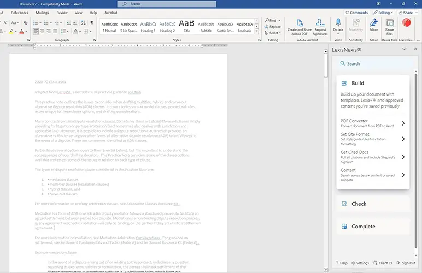The width and height of the screenshot is (422, 273).
Task: Open LexisNexis Settings gear
Action: point(360,263)
